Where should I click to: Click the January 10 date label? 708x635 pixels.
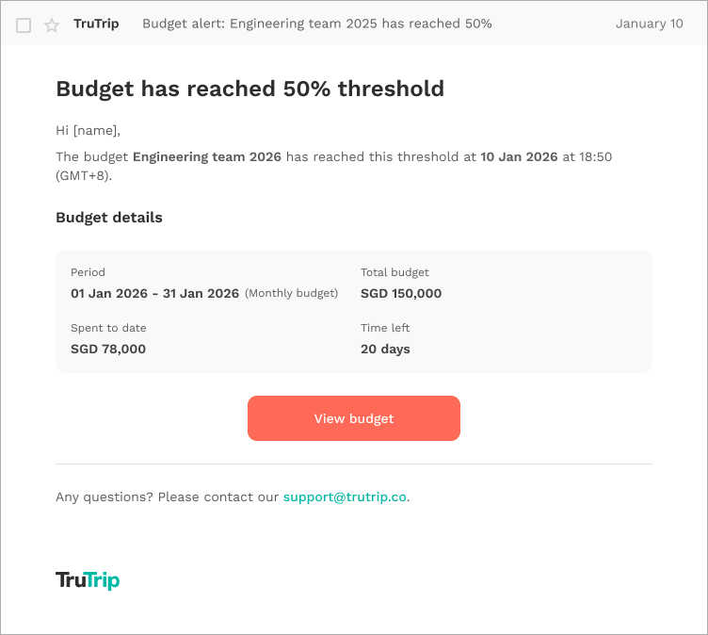tap(650, 24)
